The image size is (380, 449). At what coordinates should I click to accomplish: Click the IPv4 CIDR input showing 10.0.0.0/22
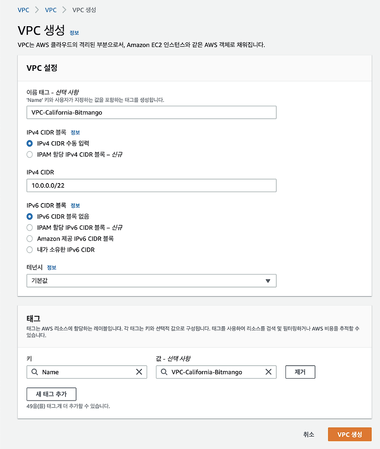click(x=152, y=185)
